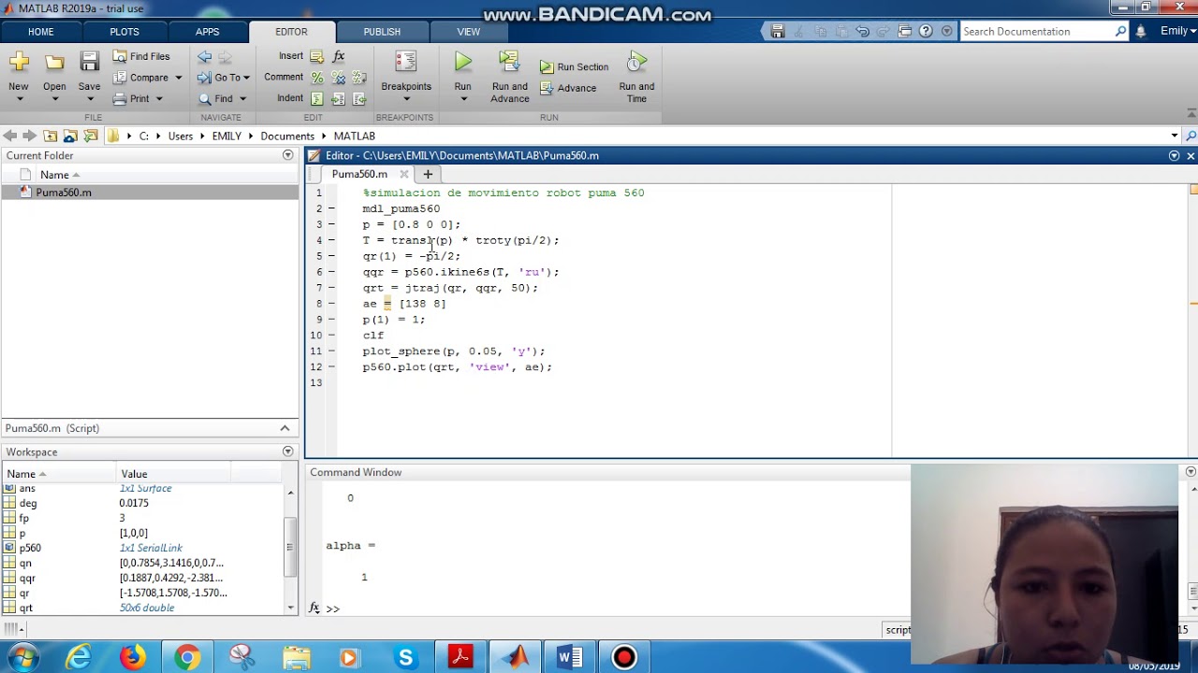Click the Open folder icon
The width and height of the screenshot is (1198, 673).
point(54,63)
